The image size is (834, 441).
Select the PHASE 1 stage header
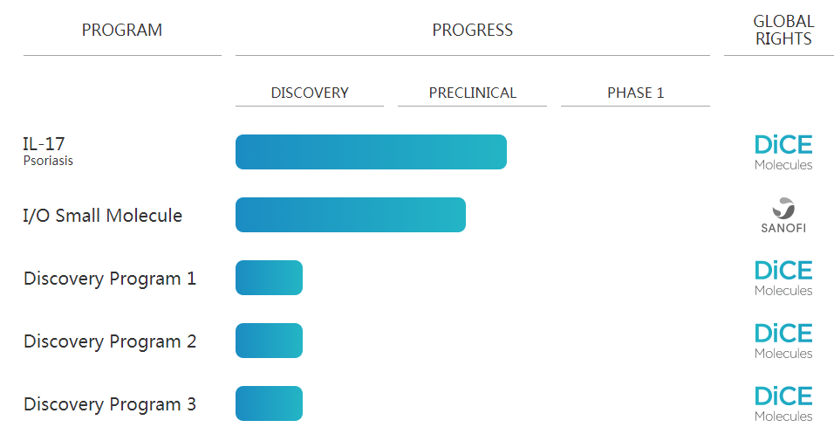coord(636,93)
